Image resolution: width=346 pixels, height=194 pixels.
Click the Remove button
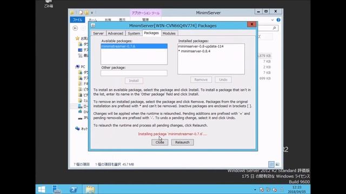(201, 80)
